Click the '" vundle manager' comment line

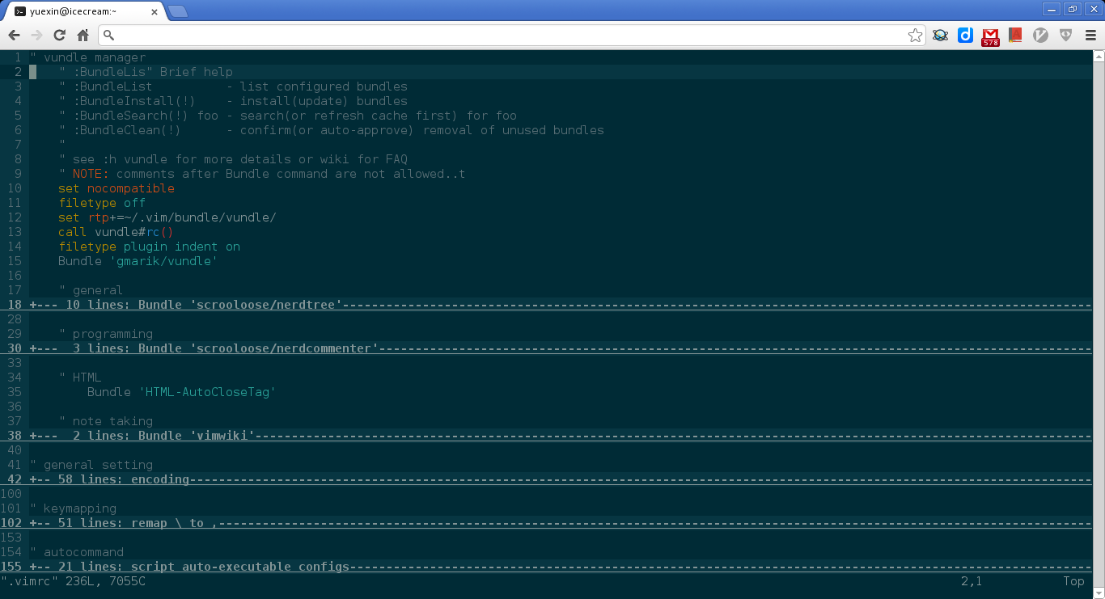tap(87, 57)
